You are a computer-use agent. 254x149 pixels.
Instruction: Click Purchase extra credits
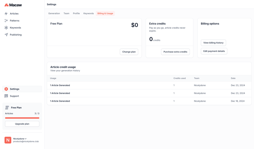(x=175, y=52)
